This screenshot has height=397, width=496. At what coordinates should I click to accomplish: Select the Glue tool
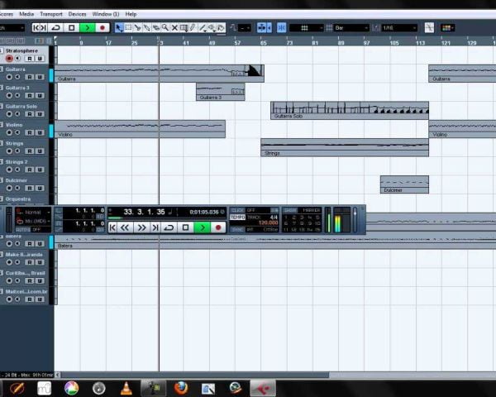[146, 28]
